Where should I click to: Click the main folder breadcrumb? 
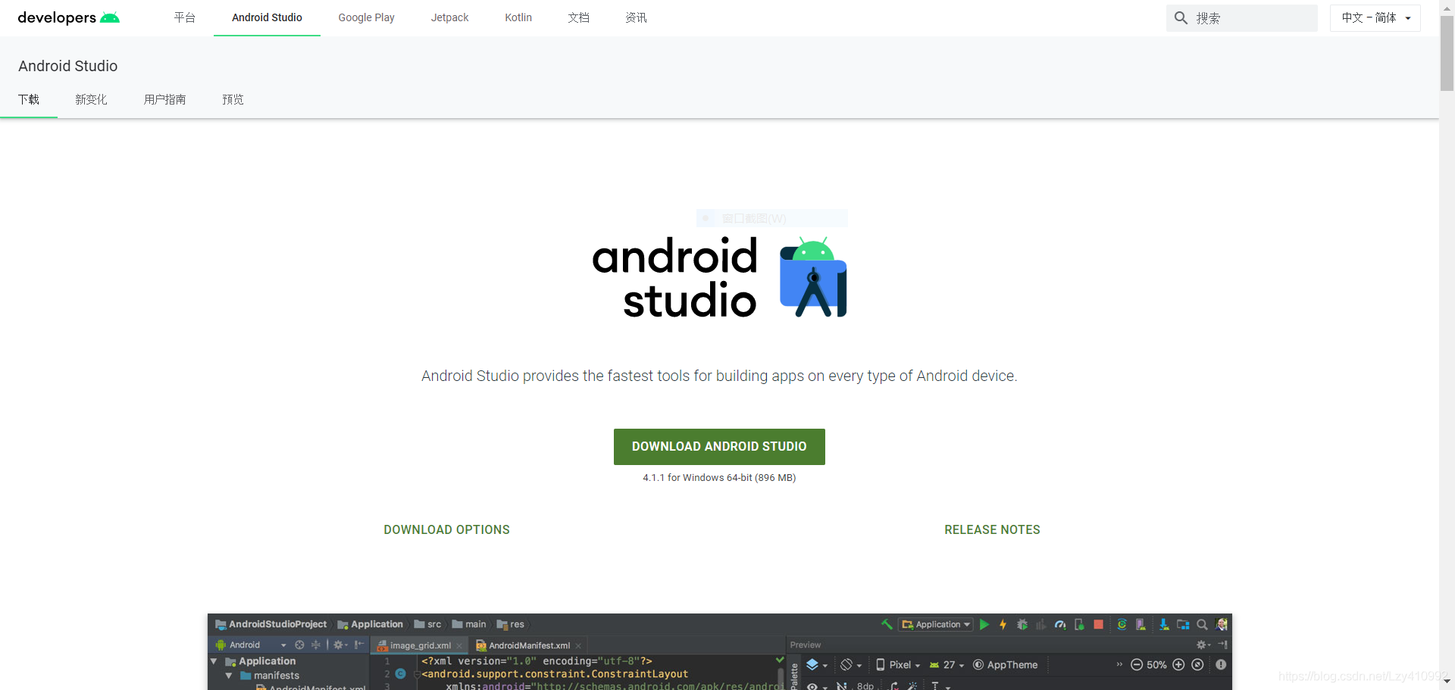click(x=469, y=625)
